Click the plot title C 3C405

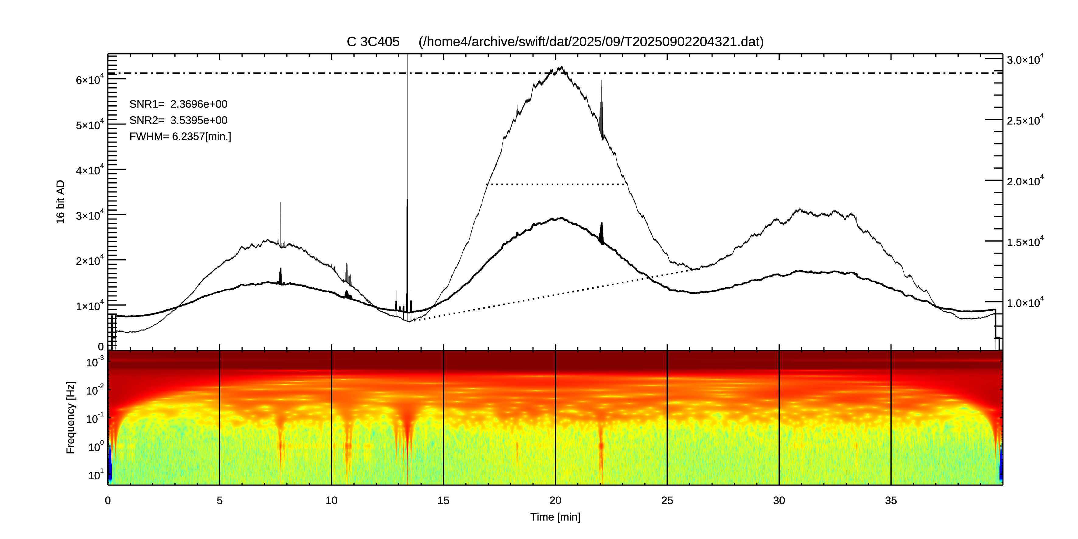[373, 42]
